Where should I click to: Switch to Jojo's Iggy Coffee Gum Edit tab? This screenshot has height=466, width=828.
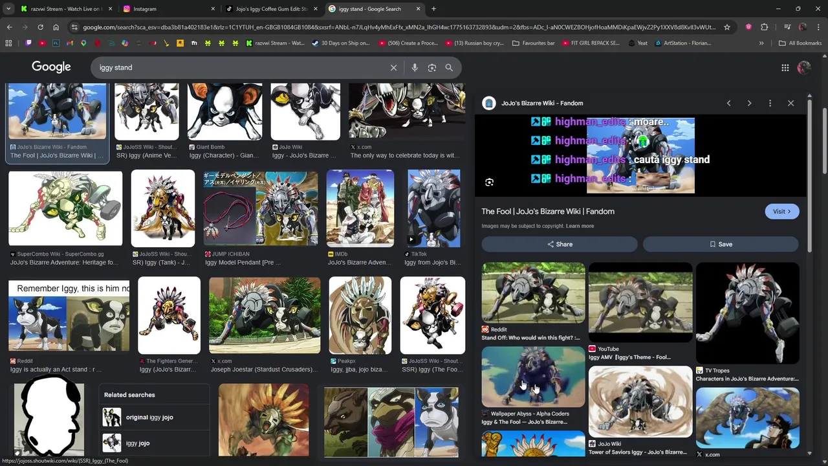272,9
